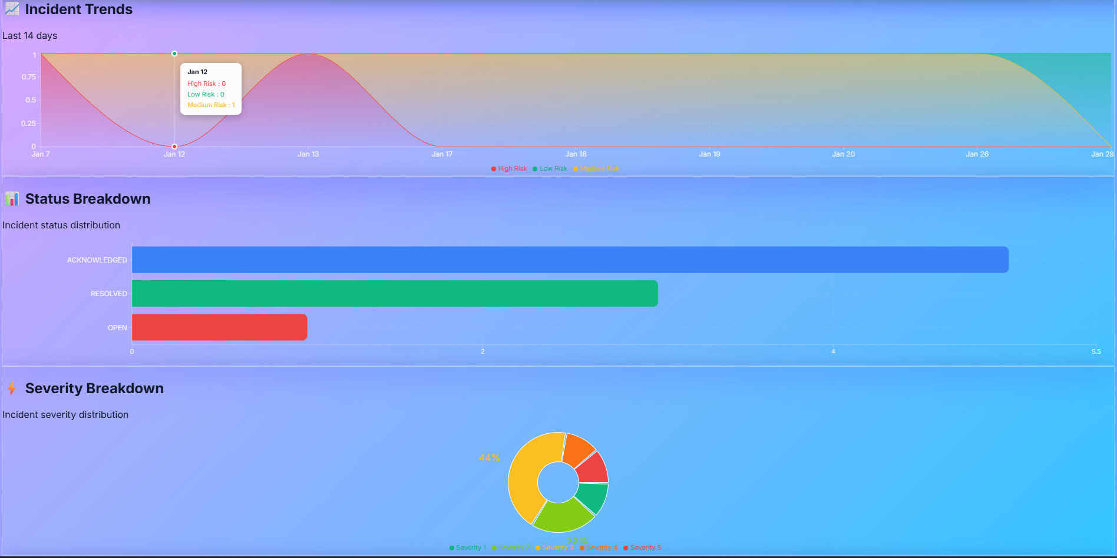This screenshot has width=1117, height=558.
Task: Toggle the Severity 1 legend entry
Action: 468,547
